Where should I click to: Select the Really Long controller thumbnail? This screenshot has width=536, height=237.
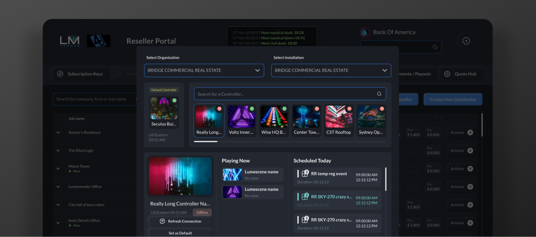click(209, 121)
